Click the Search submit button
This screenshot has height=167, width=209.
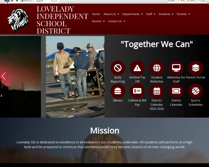point(54,1)
